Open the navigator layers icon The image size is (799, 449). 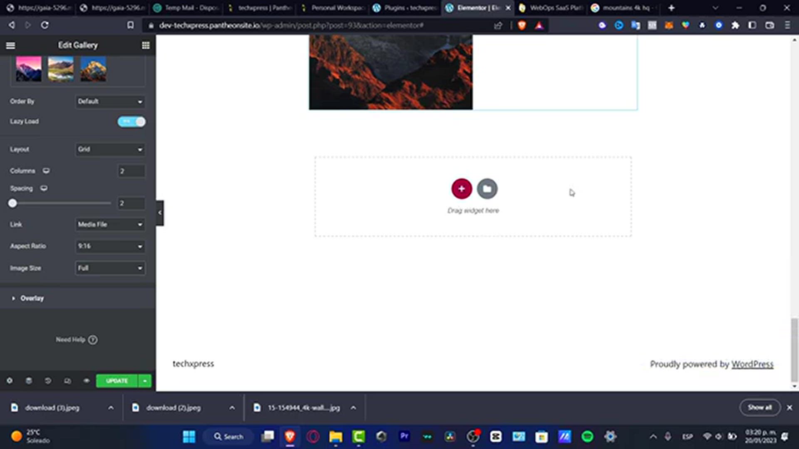pos(29,381)
